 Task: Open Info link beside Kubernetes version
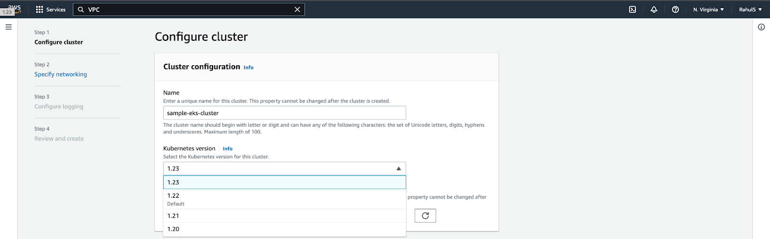pyautogui.click(x=228, y=149)
